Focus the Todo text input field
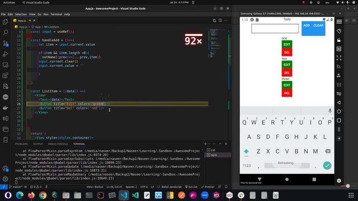This screenshot has width=358, height=201. pyautogui.click(x=275, y=28)
